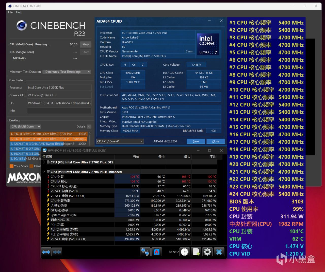Viewport: 325px width, 272px height.
Task: Open HWiNFO sensor settings gear icon
Action: pos(207,252)
